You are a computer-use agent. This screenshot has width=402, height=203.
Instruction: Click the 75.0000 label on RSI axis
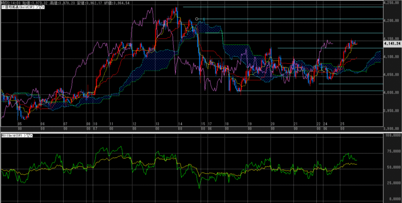(x=392, y=151)
